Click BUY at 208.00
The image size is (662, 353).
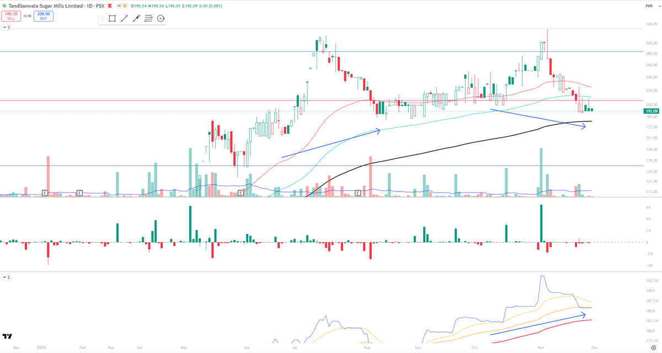click(x=44, y=16)
